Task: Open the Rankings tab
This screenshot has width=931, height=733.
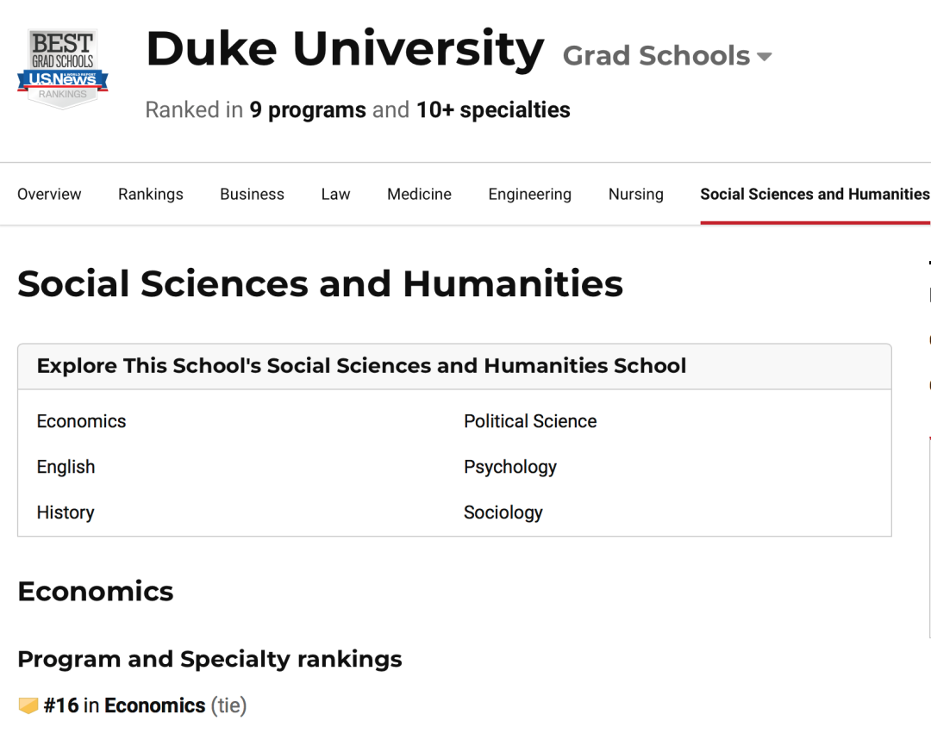Action: (151, 194)
